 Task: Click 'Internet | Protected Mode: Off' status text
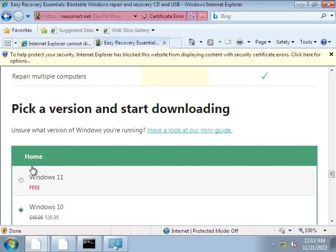(205, 231)
